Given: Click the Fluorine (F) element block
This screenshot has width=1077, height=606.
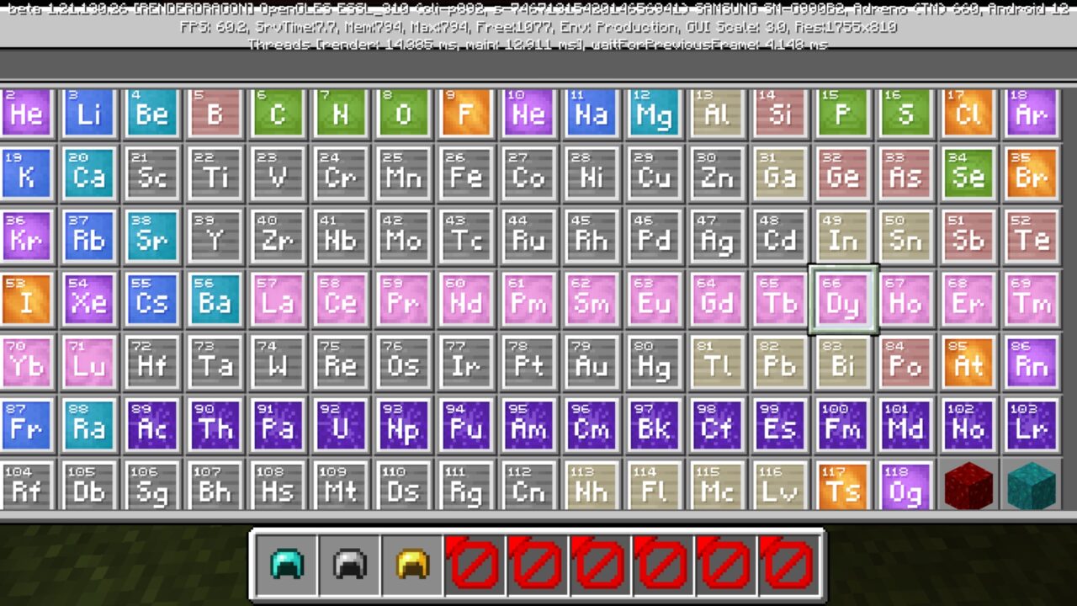Looking at the screenshot, I should click(x=465, y=114).
